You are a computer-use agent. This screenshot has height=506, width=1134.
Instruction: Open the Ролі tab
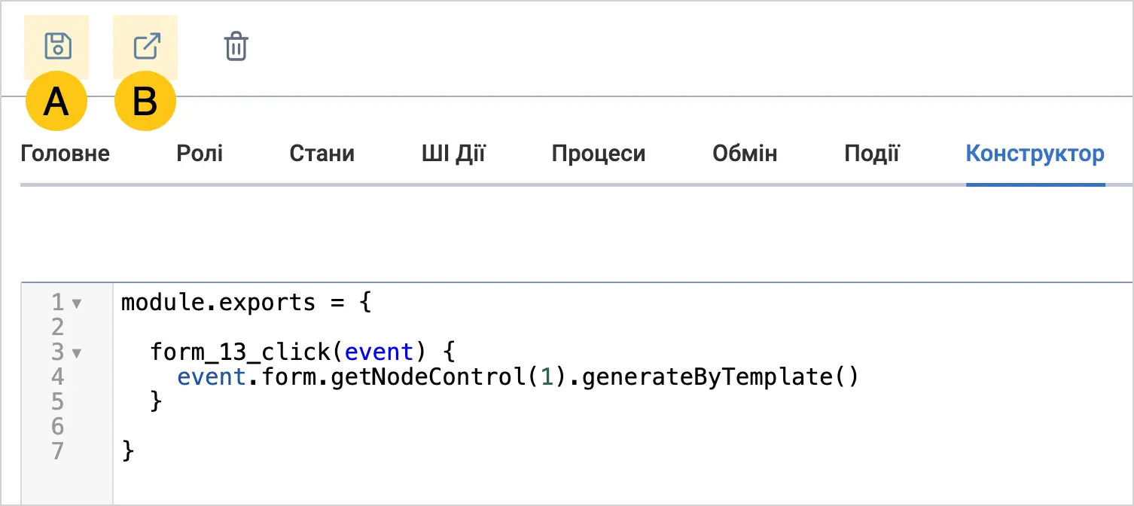pyautogui.click(x=200, y=154)
